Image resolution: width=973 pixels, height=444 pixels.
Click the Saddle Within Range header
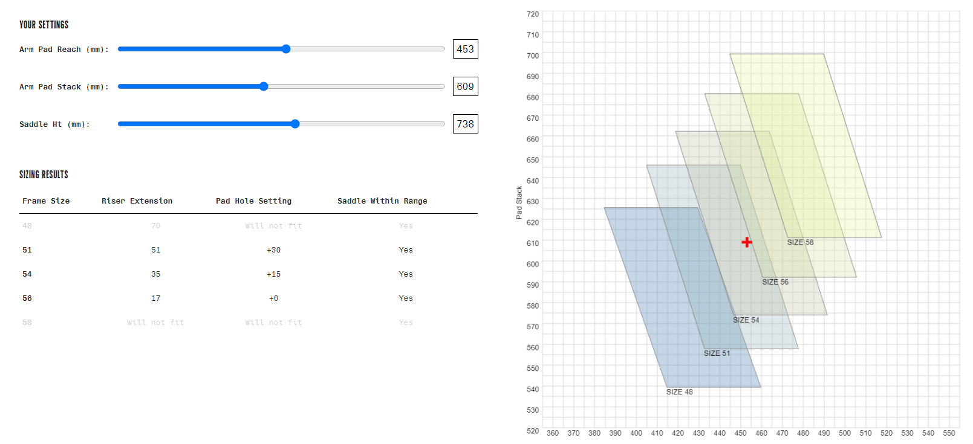[x=382, y=201]
